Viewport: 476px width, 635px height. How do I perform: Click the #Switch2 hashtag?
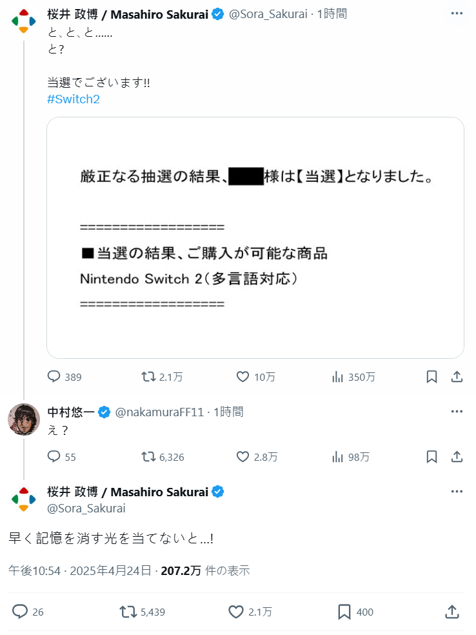click(x=74, y=99)
